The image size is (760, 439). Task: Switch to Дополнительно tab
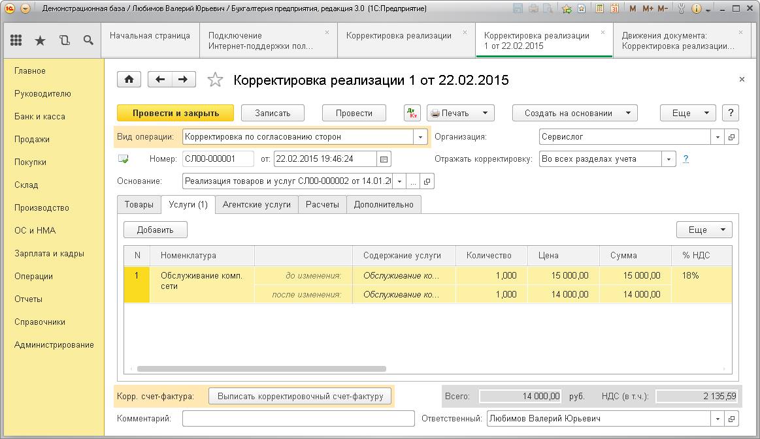384,204
